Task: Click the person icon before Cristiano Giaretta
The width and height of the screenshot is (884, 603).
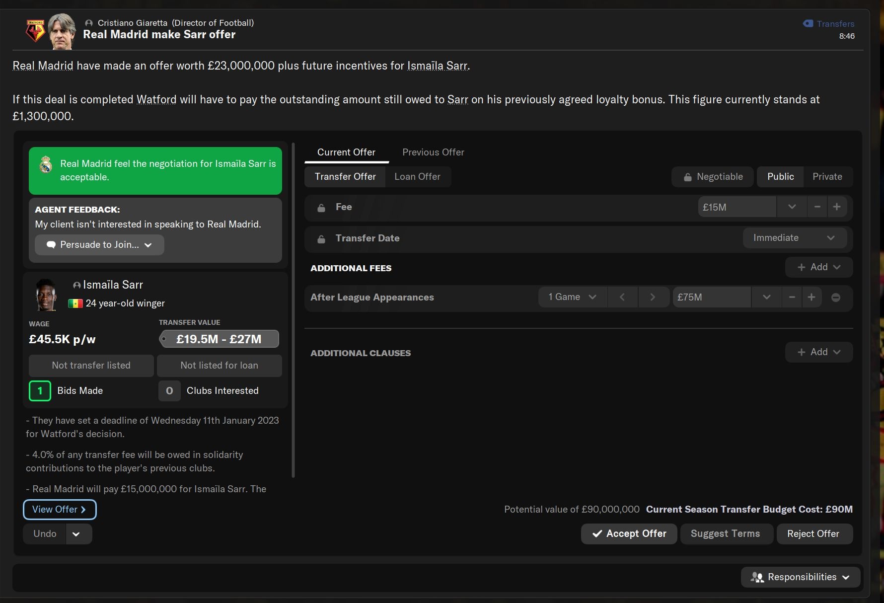Action: [89, 23]
